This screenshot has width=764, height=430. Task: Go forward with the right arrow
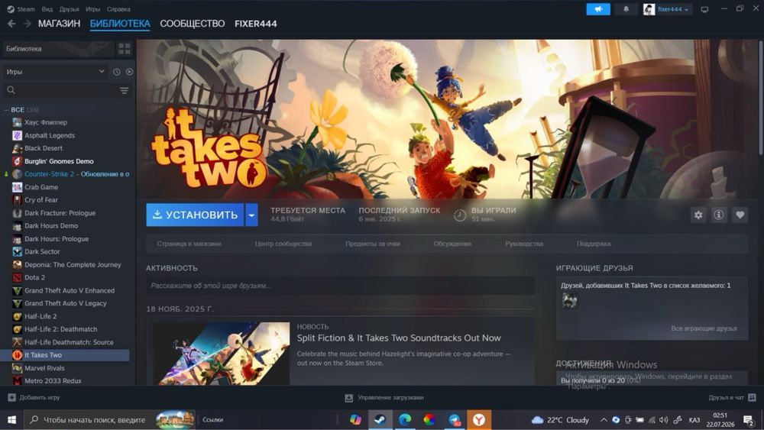pyautogui.click(x=28, y=24)
